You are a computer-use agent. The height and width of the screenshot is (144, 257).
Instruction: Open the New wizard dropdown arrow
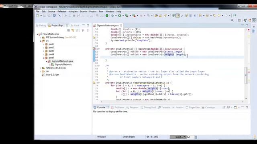click(41, 16)
